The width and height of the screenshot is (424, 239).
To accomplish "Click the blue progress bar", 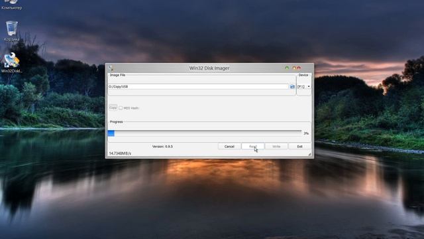I will tap(205, 133).
